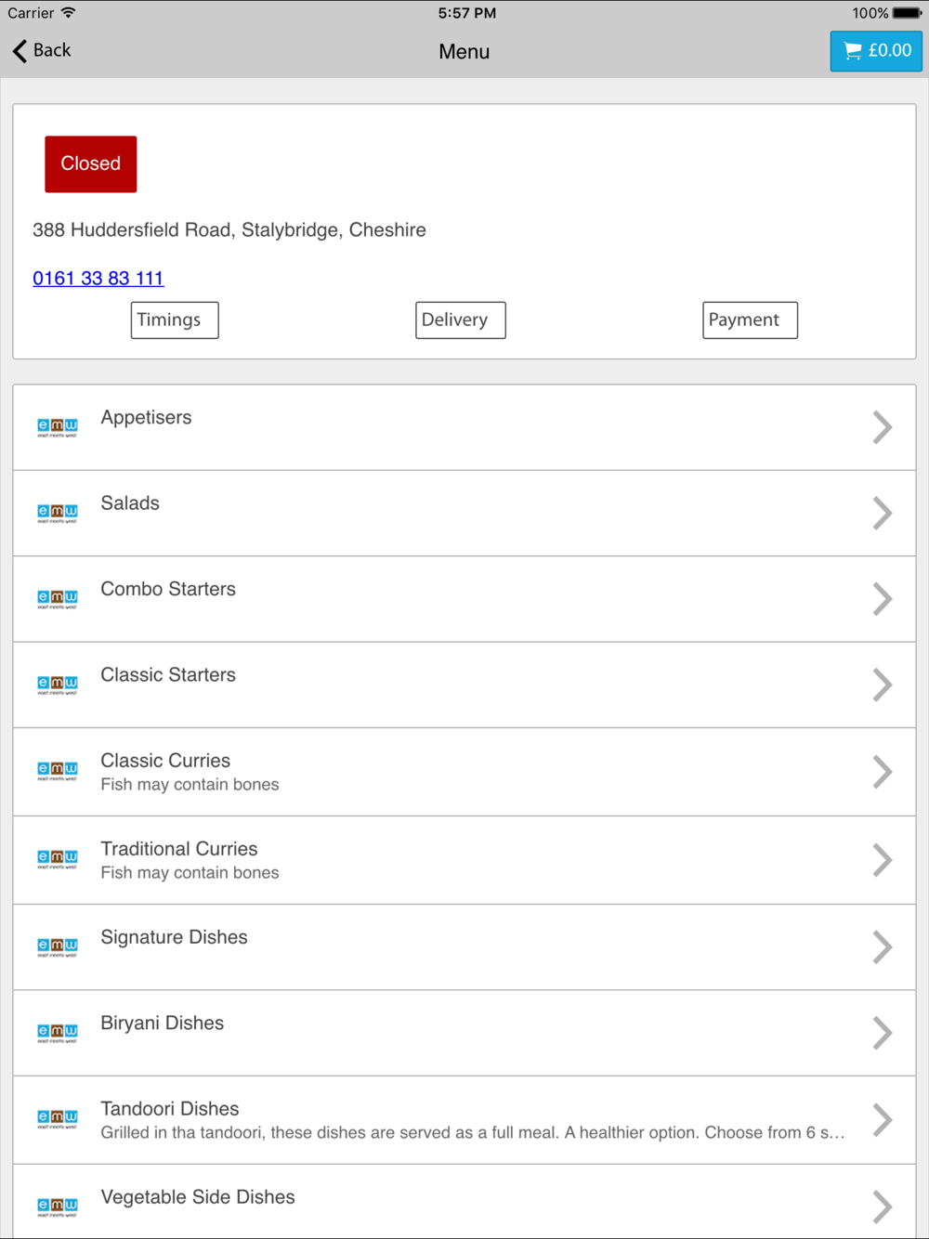Click the emw logo beside Combo Starters
Image resolution: width=929 pixels, height=1239 pixels.
[58, 599]
